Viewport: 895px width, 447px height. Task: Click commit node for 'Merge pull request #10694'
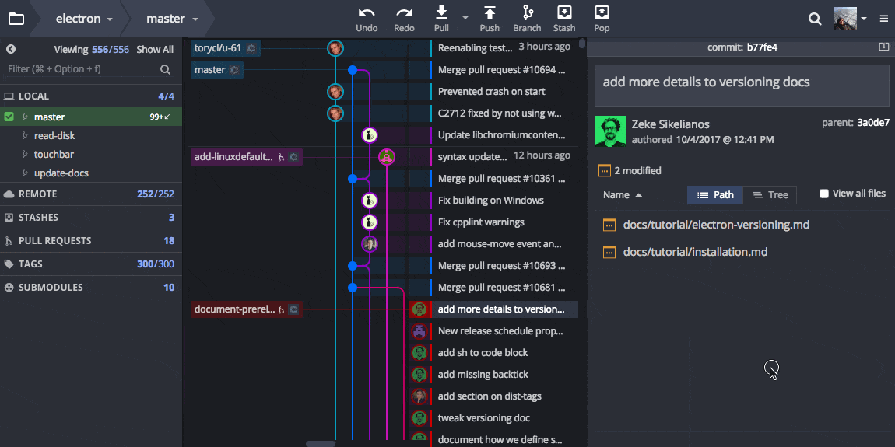point(353,70)
